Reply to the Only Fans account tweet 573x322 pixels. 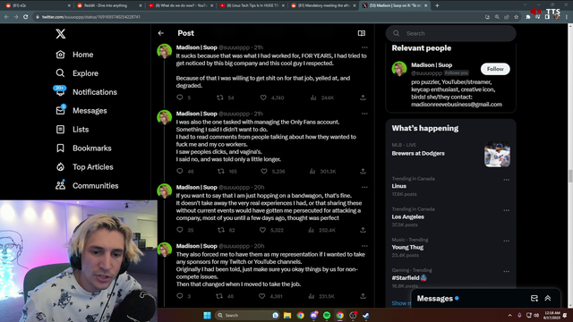(179, 171)
